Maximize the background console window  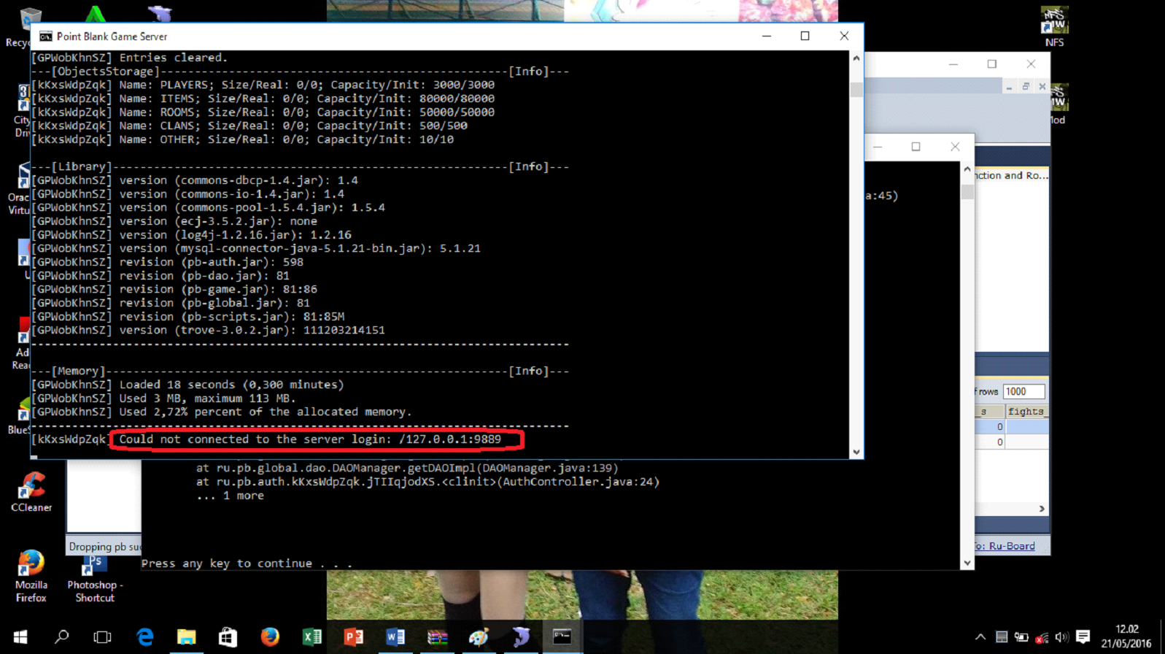pyautogui.click(x=916, y=147)
